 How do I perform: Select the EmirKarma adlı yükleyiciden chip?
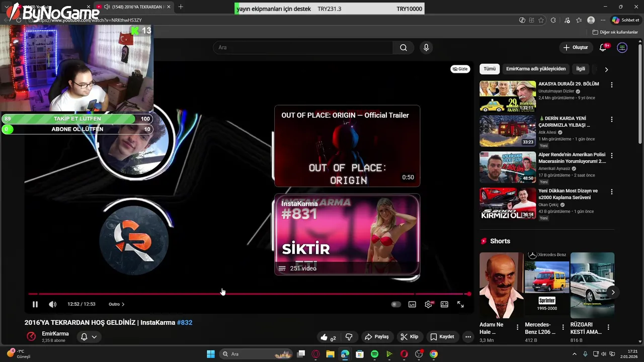(536, 69)
